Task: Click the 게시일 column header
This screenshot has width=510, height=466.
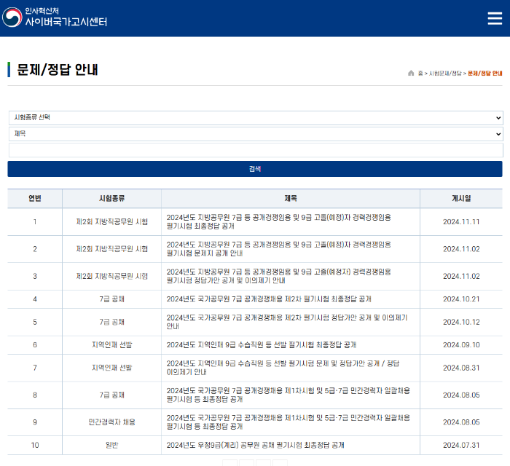Action: coord(461,198)
